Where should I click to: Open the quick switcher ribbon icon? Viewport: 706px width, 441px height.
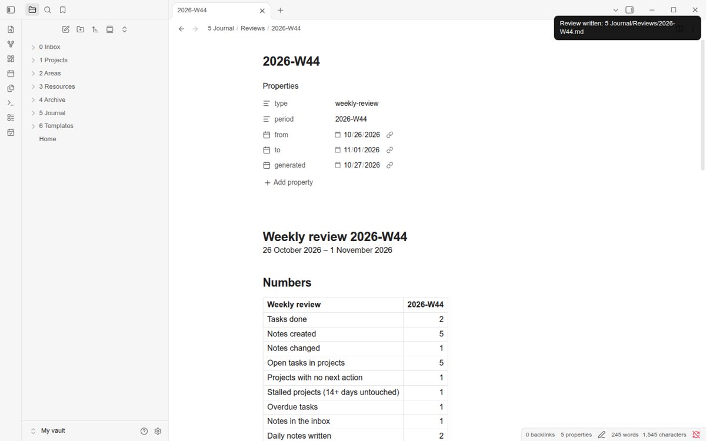coord(11,29)
